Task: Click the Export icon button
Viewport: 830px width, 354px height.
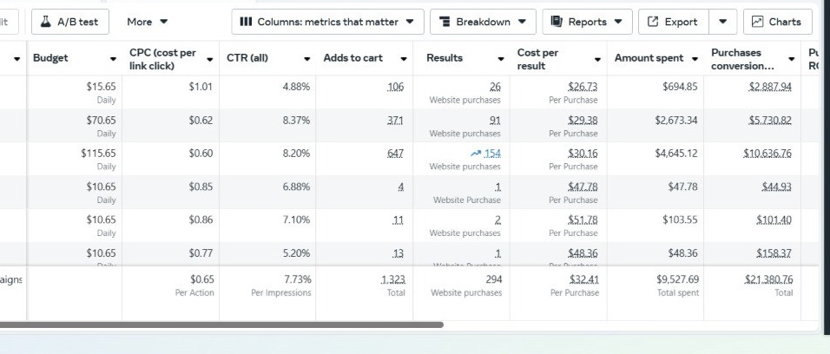Action: 653,22
